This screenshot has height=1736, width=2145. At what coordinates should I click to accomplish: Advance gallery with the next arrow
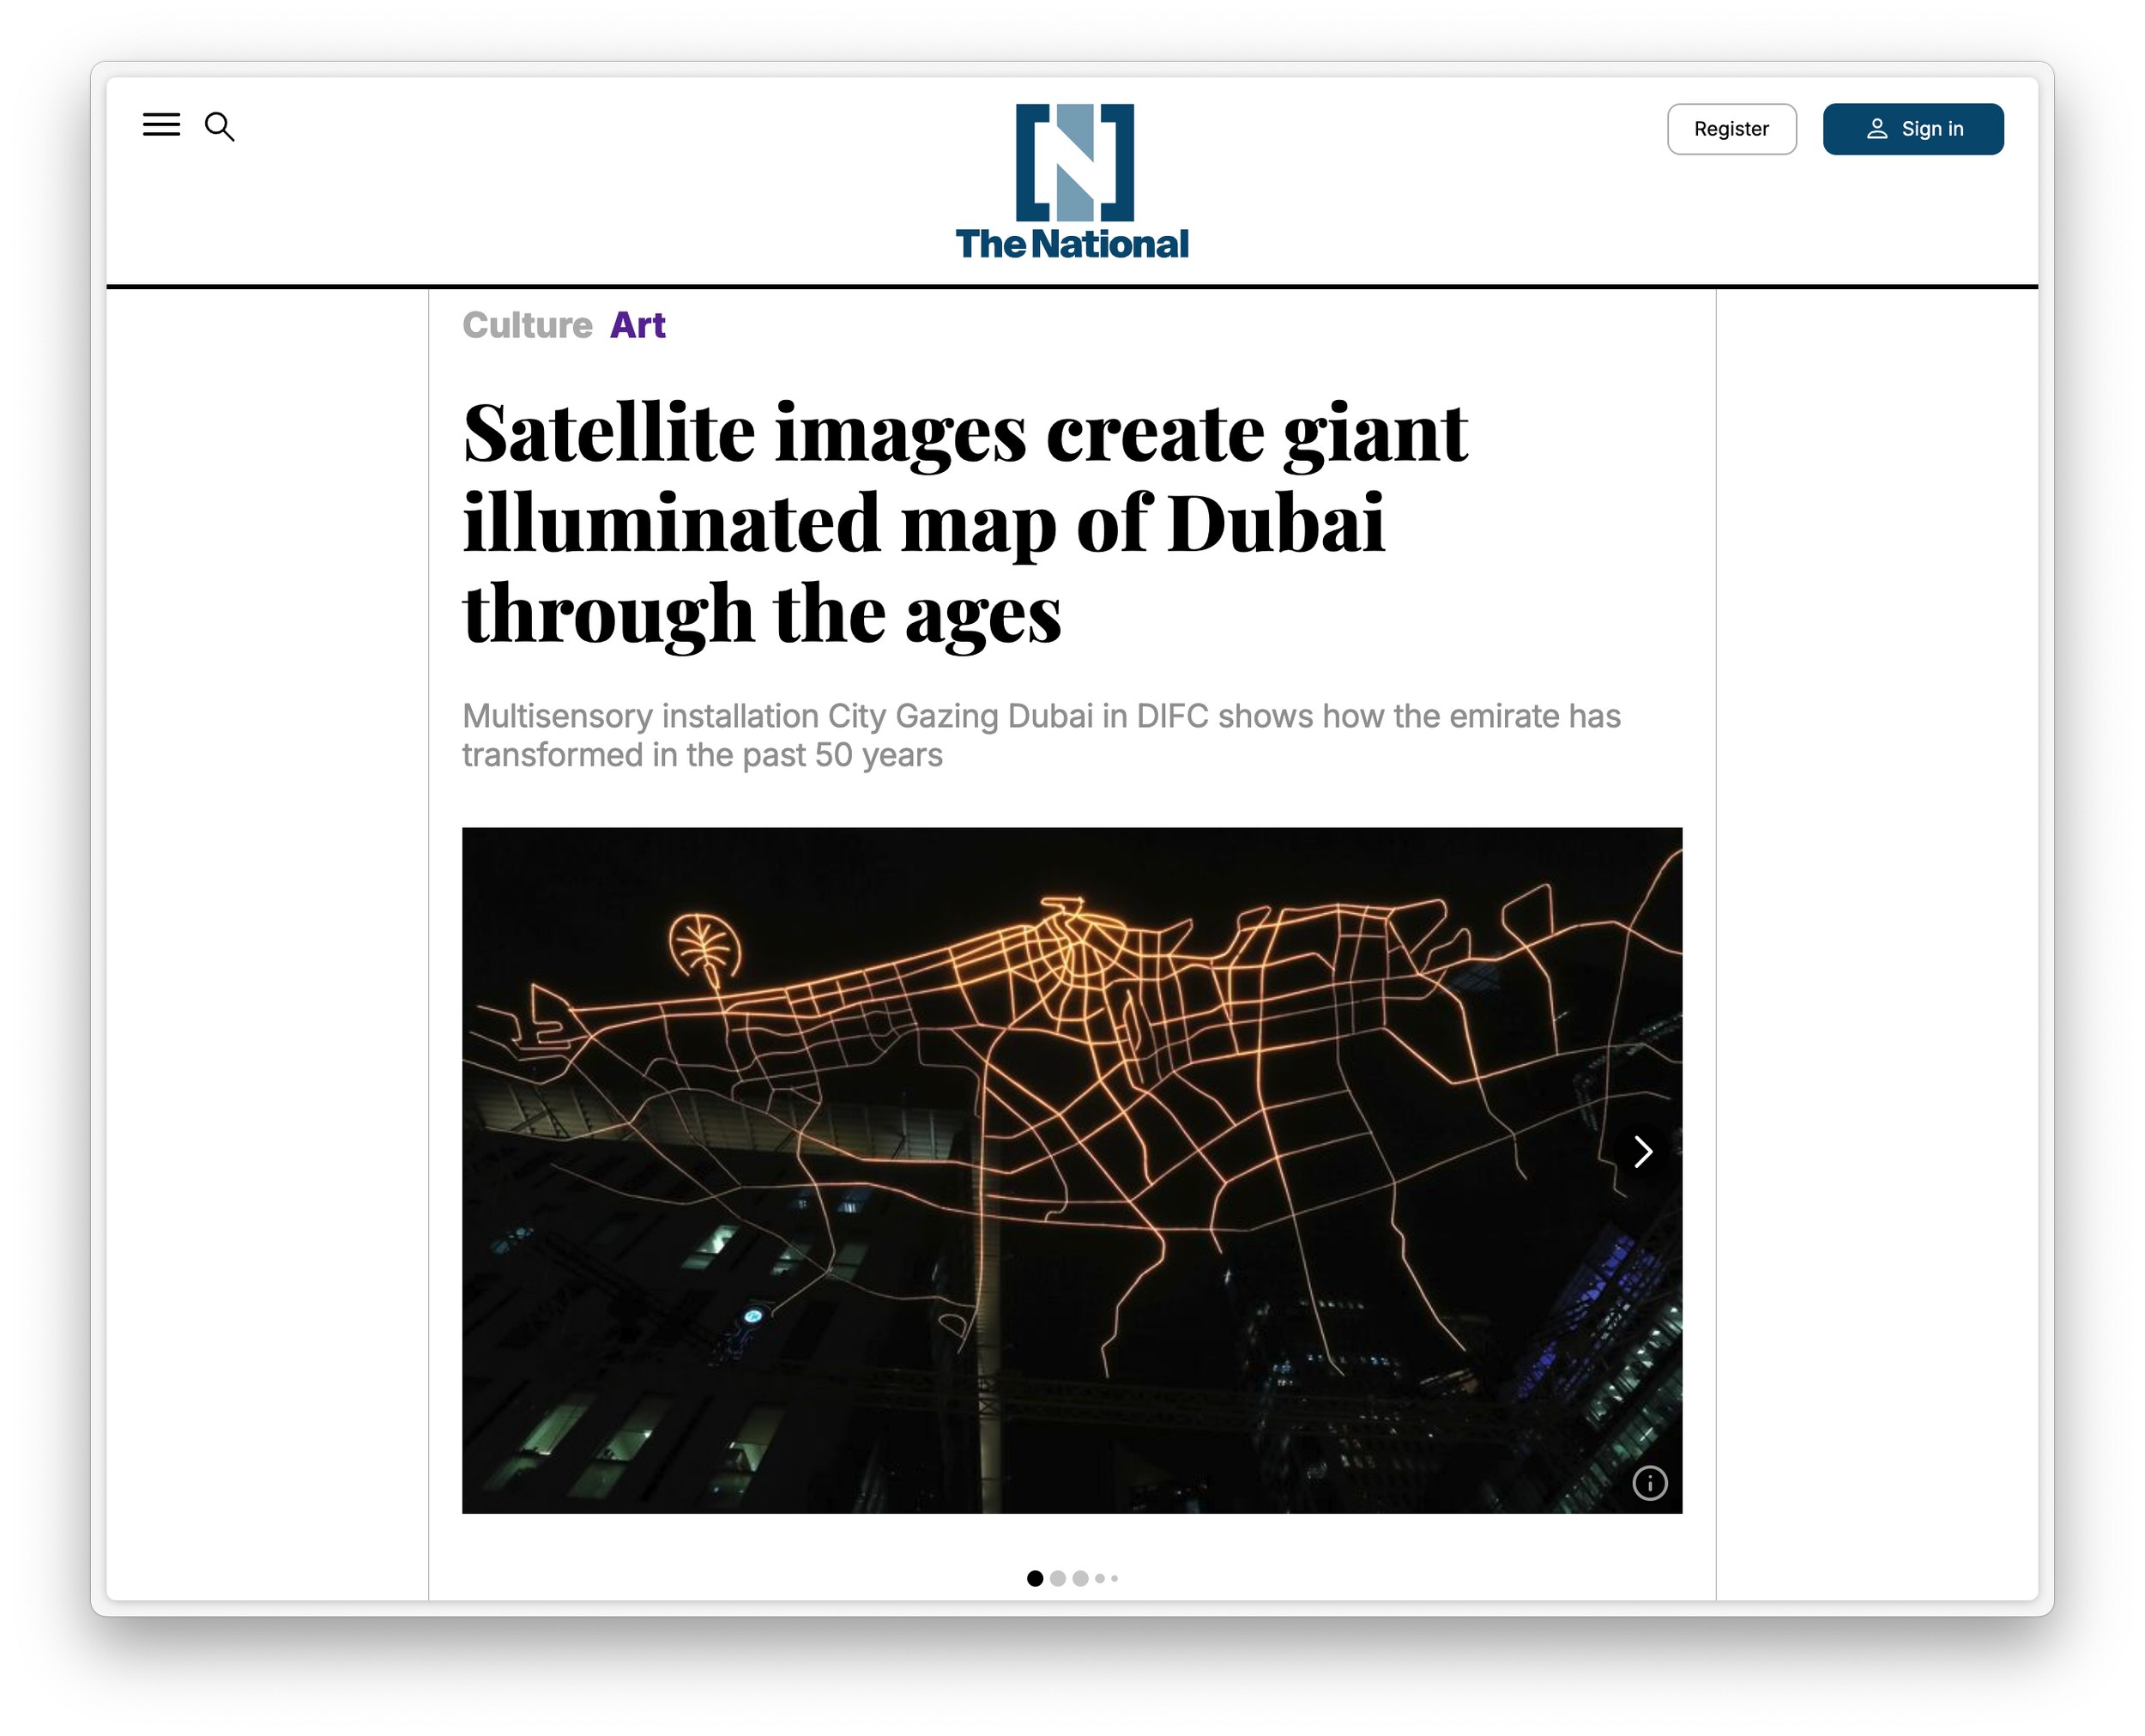pyautogui.click(x=1641, y=1151)
